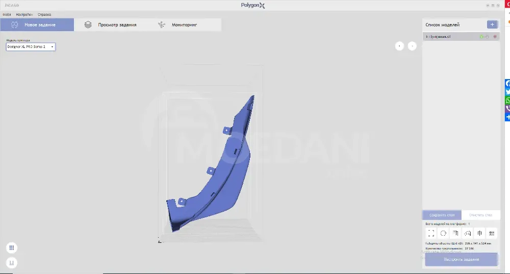Switch to the Новое задание tab

[x=37, y=24]
